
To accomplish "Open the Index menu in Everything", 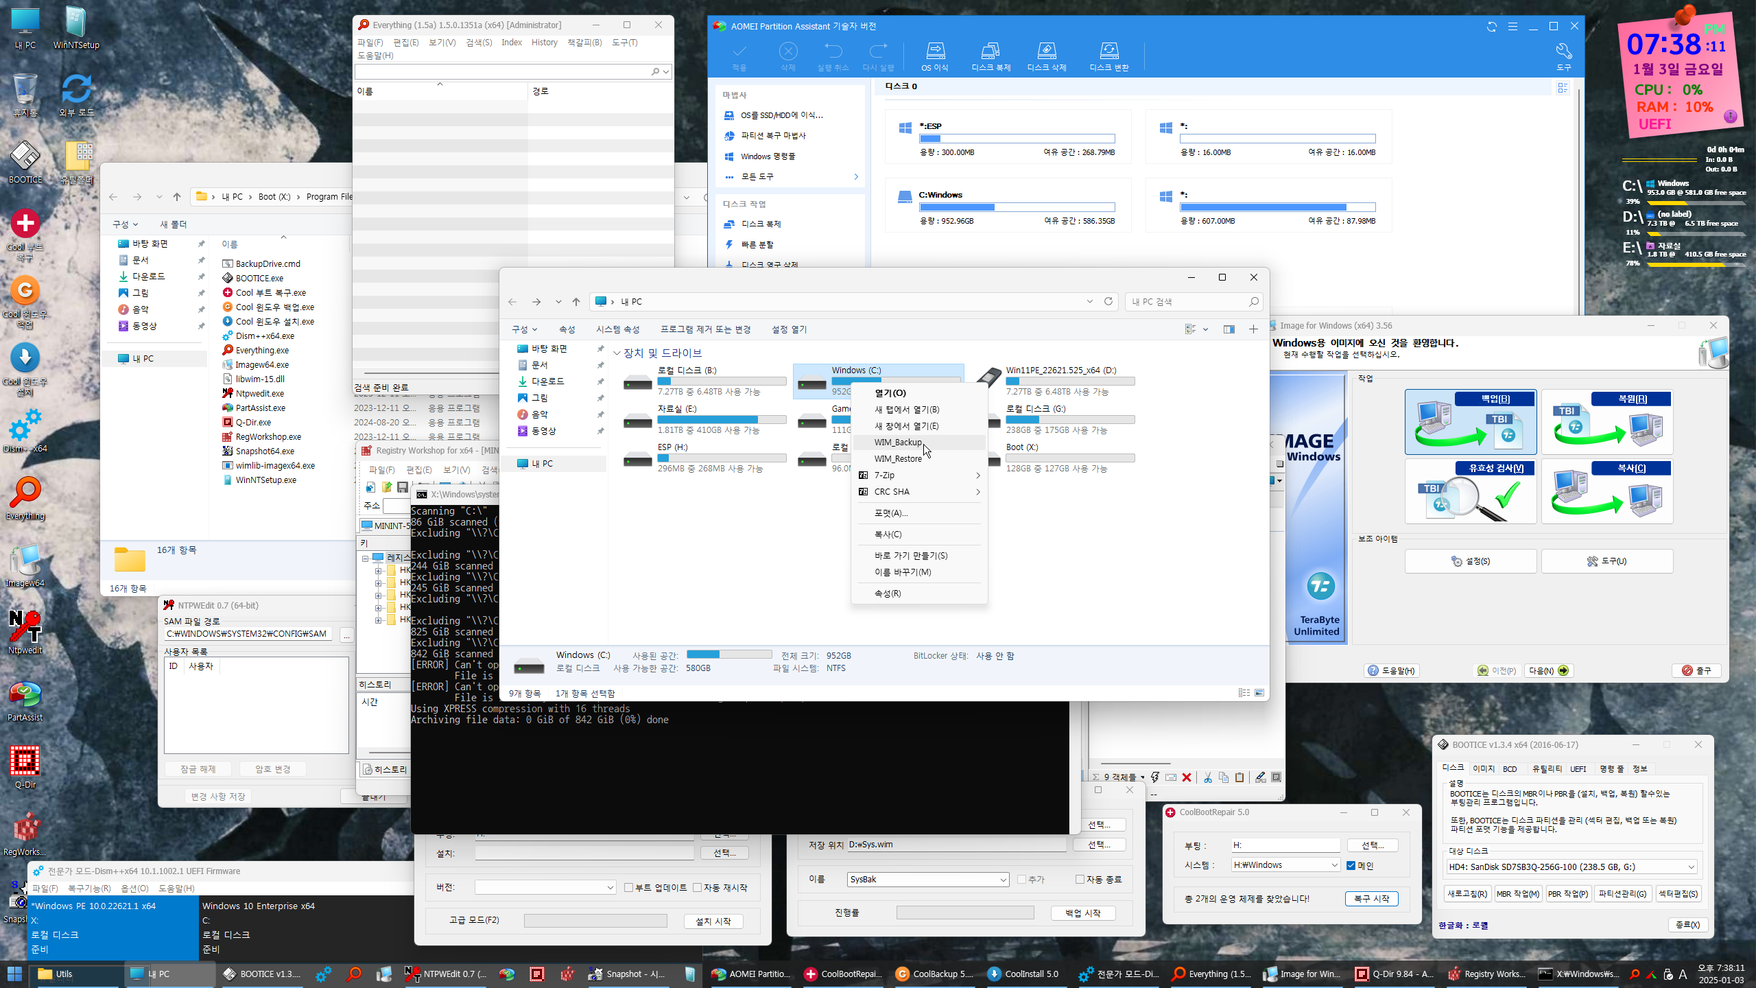I will (511, 43).
